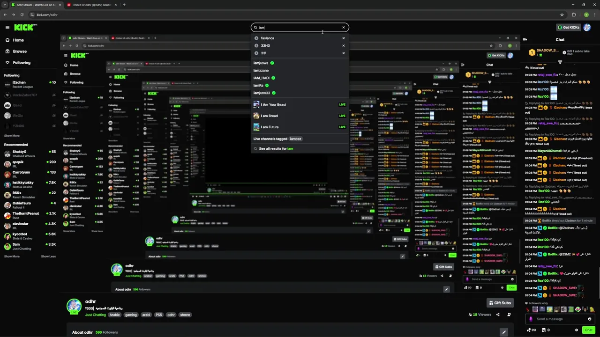
Task: Show More followed channels
Action: 12,136
